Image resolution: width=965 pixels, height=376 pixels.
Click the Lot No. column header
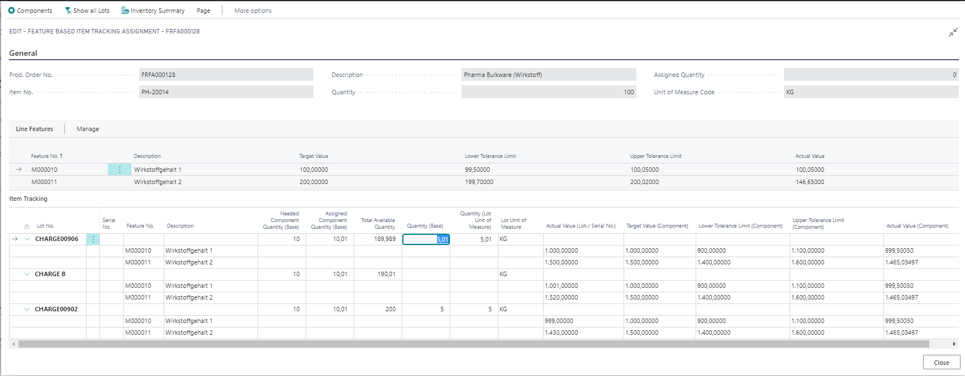[45, 226]
